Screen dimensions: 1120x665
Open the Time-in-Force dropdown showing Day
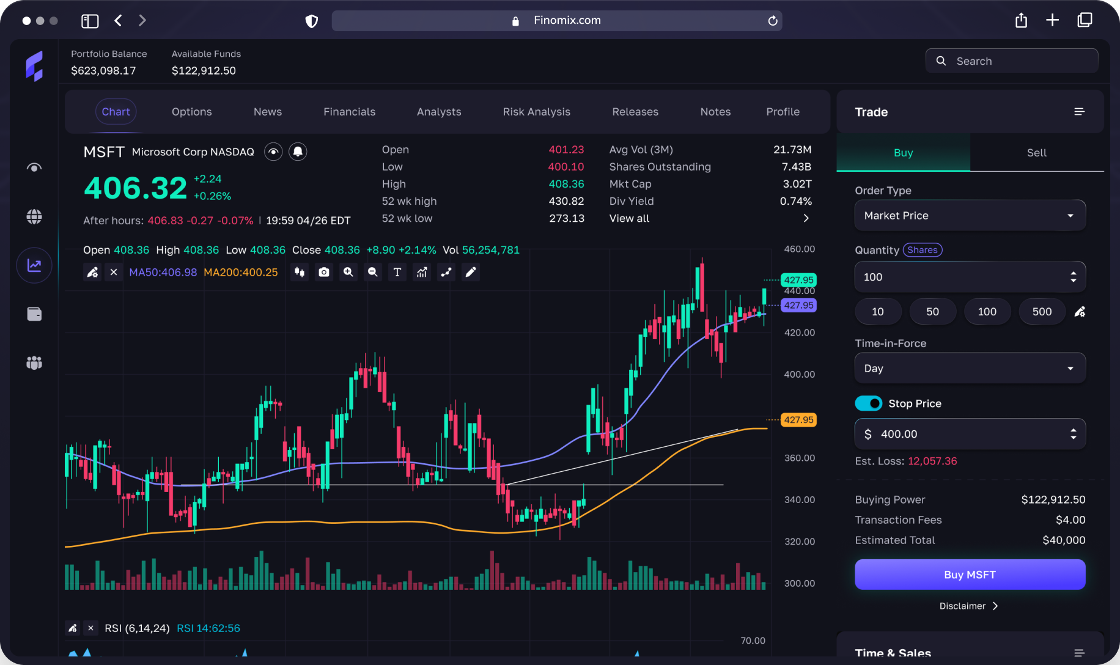(969, 368)
